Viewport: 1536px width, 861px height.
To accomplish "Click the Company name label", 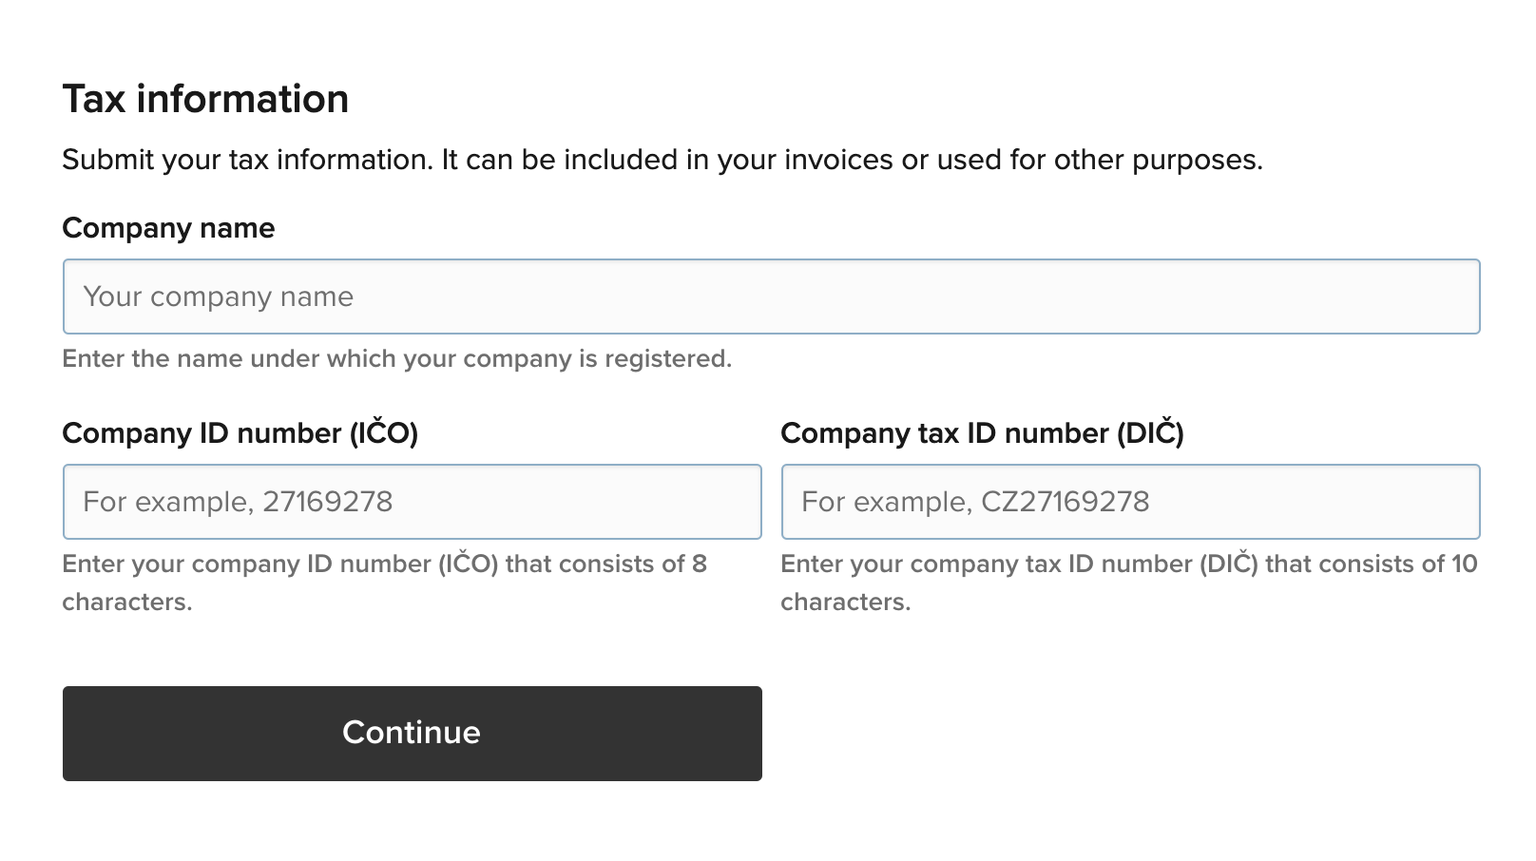I will 168,228.
